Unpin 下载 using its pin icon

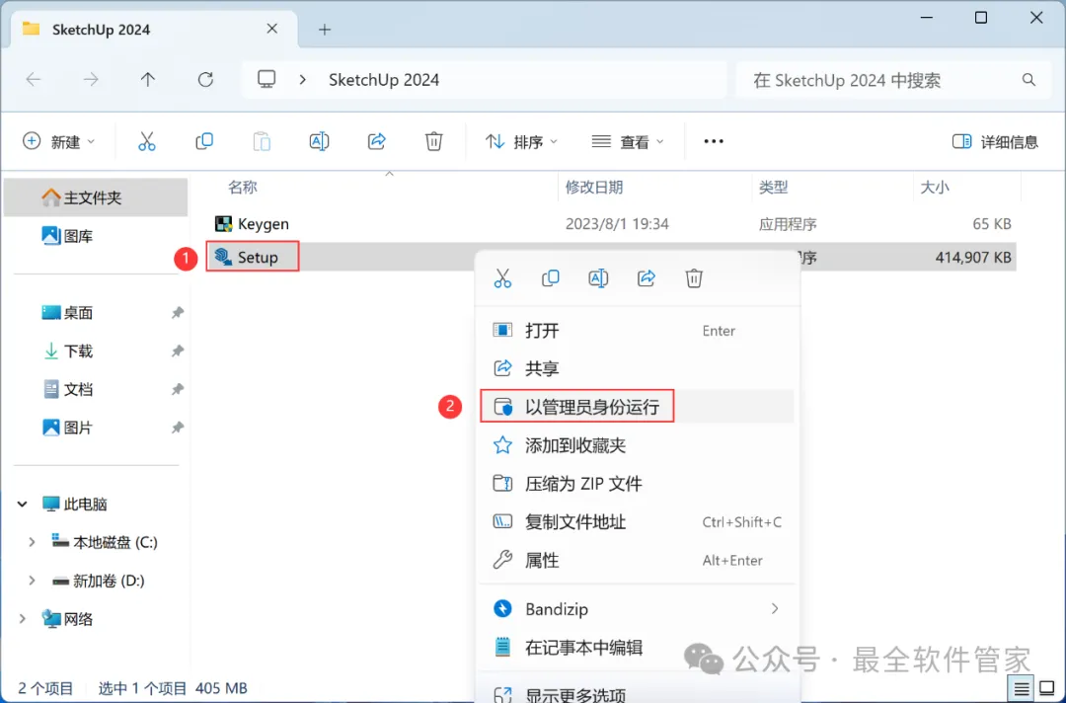click(x=177, y=351)
